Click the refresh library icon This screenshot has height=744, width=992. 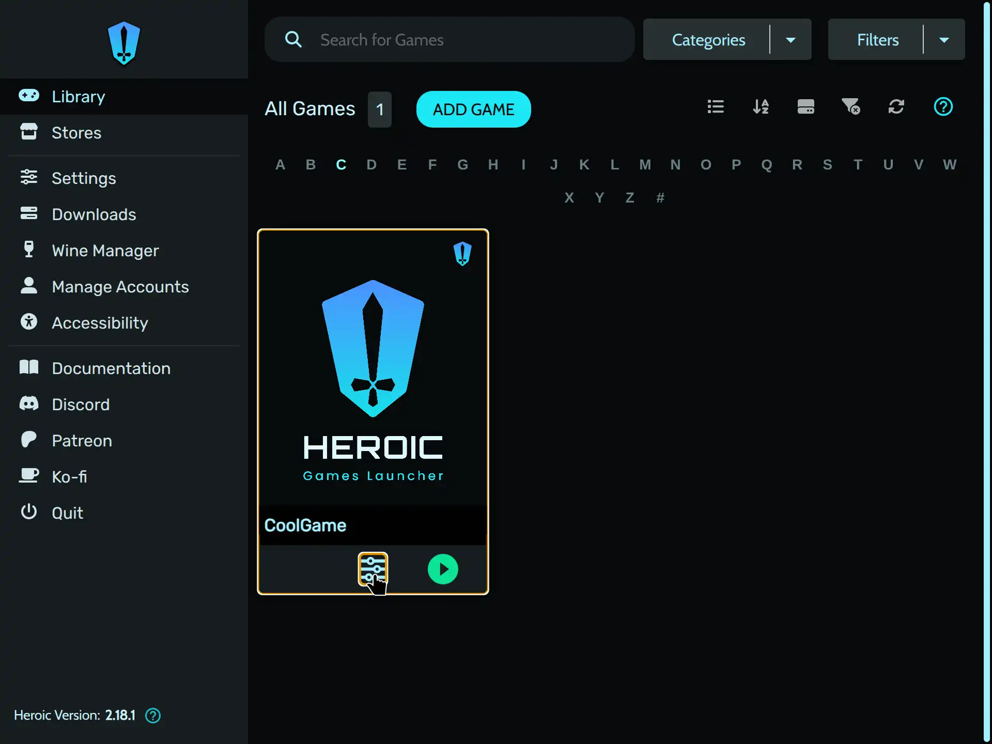coord(896,106)
